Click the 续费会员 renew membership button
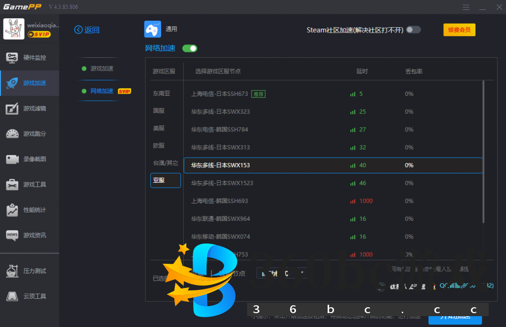The image size is (506, 327). coord(459,30)
